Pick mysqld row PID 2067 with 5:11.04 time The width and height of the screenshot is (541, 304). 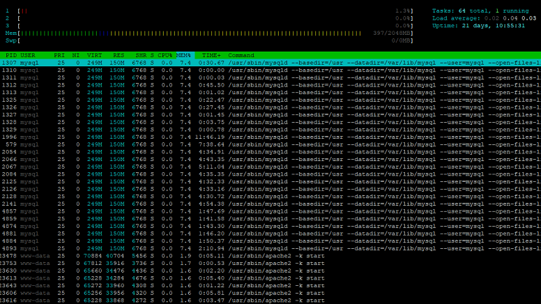click(x=270, y=167)
